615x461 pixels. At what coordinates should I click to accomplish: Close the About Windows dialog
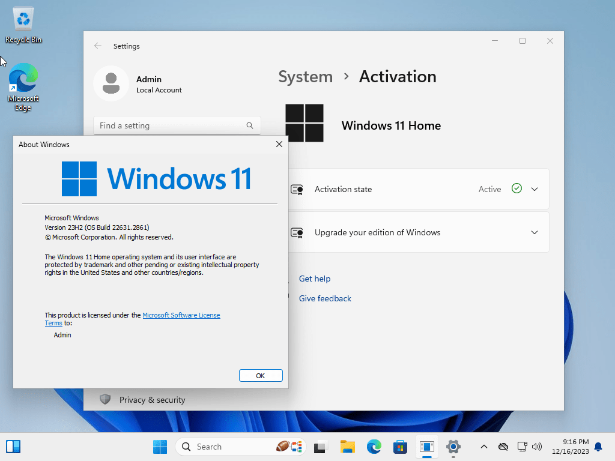tap(279, 144)
